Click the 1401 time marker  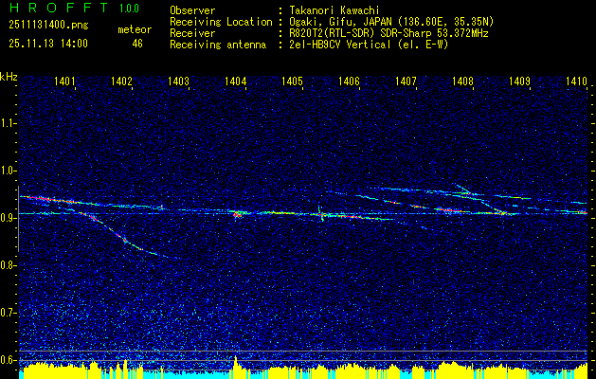pyautogui.click(x=64, y=81)
